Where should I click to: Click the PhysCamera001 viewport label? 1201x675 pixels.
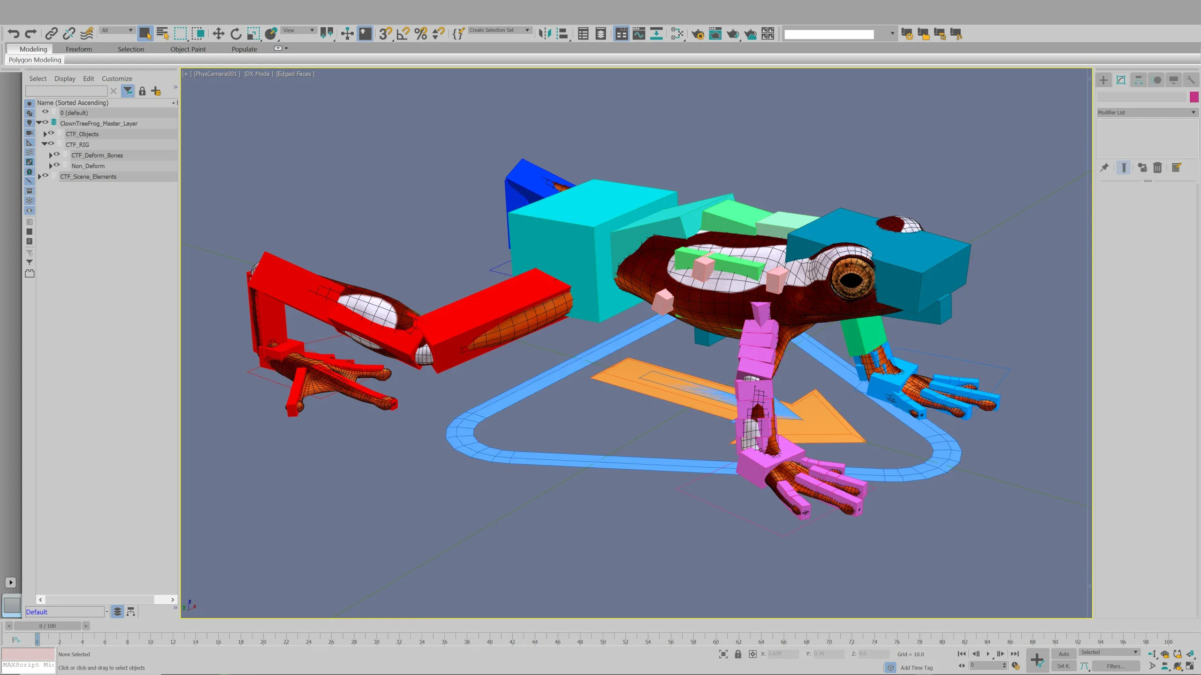[x=216, y=74]
